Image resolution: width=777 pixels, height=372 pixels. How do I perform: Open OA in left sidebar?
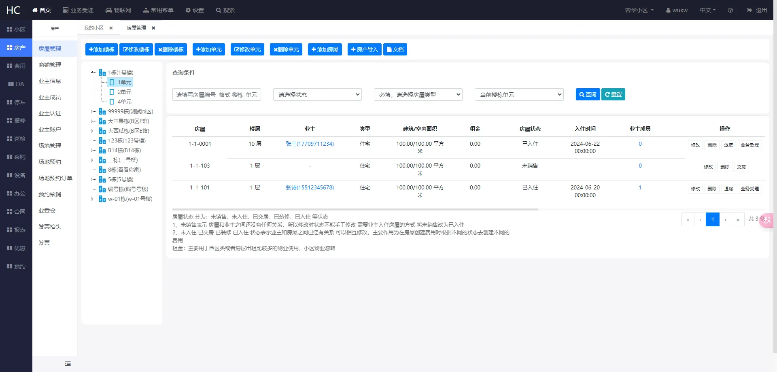point(16,84)
